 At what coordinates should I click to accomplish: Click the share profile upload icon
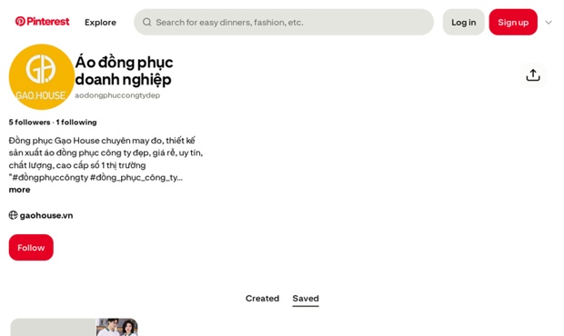point(533,75)
